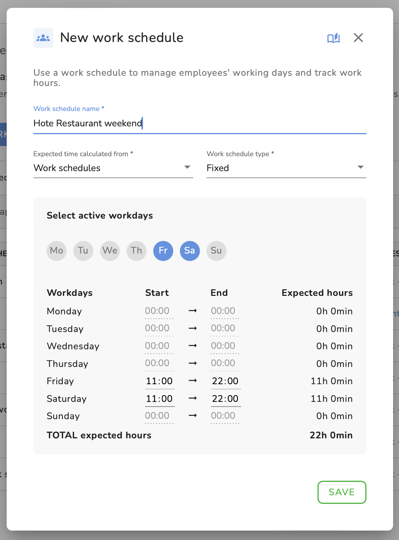Edit Friday start time 11:00

(x=160, y=381)
